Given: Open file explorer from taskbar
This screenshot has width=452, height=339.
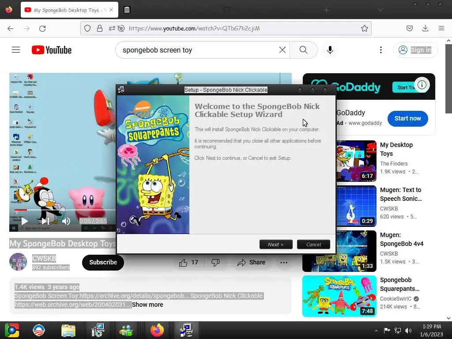Looking at the screenshot, I should [x=68, y=330].
